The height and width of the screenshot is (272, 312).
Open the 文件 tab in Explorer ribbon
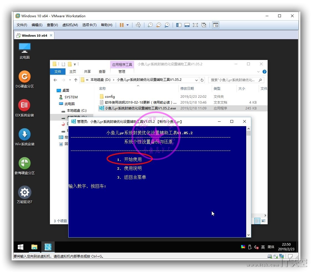point(58,71)
